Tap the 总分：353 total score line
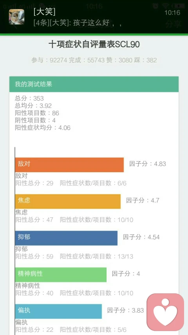 tap(29, 99)
